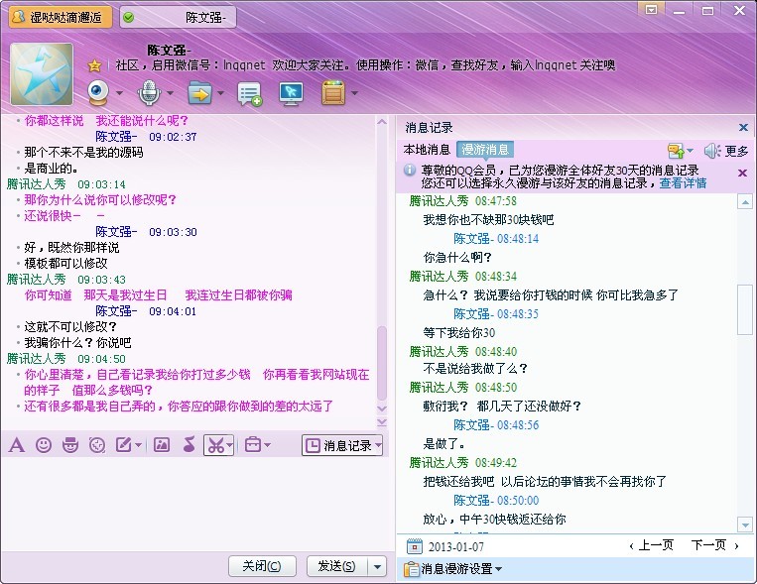Screen dimensions: 757x584
Task: Switch to 湿哒哒滴邂逅 chat tab
Action: [x=61, y=18]
